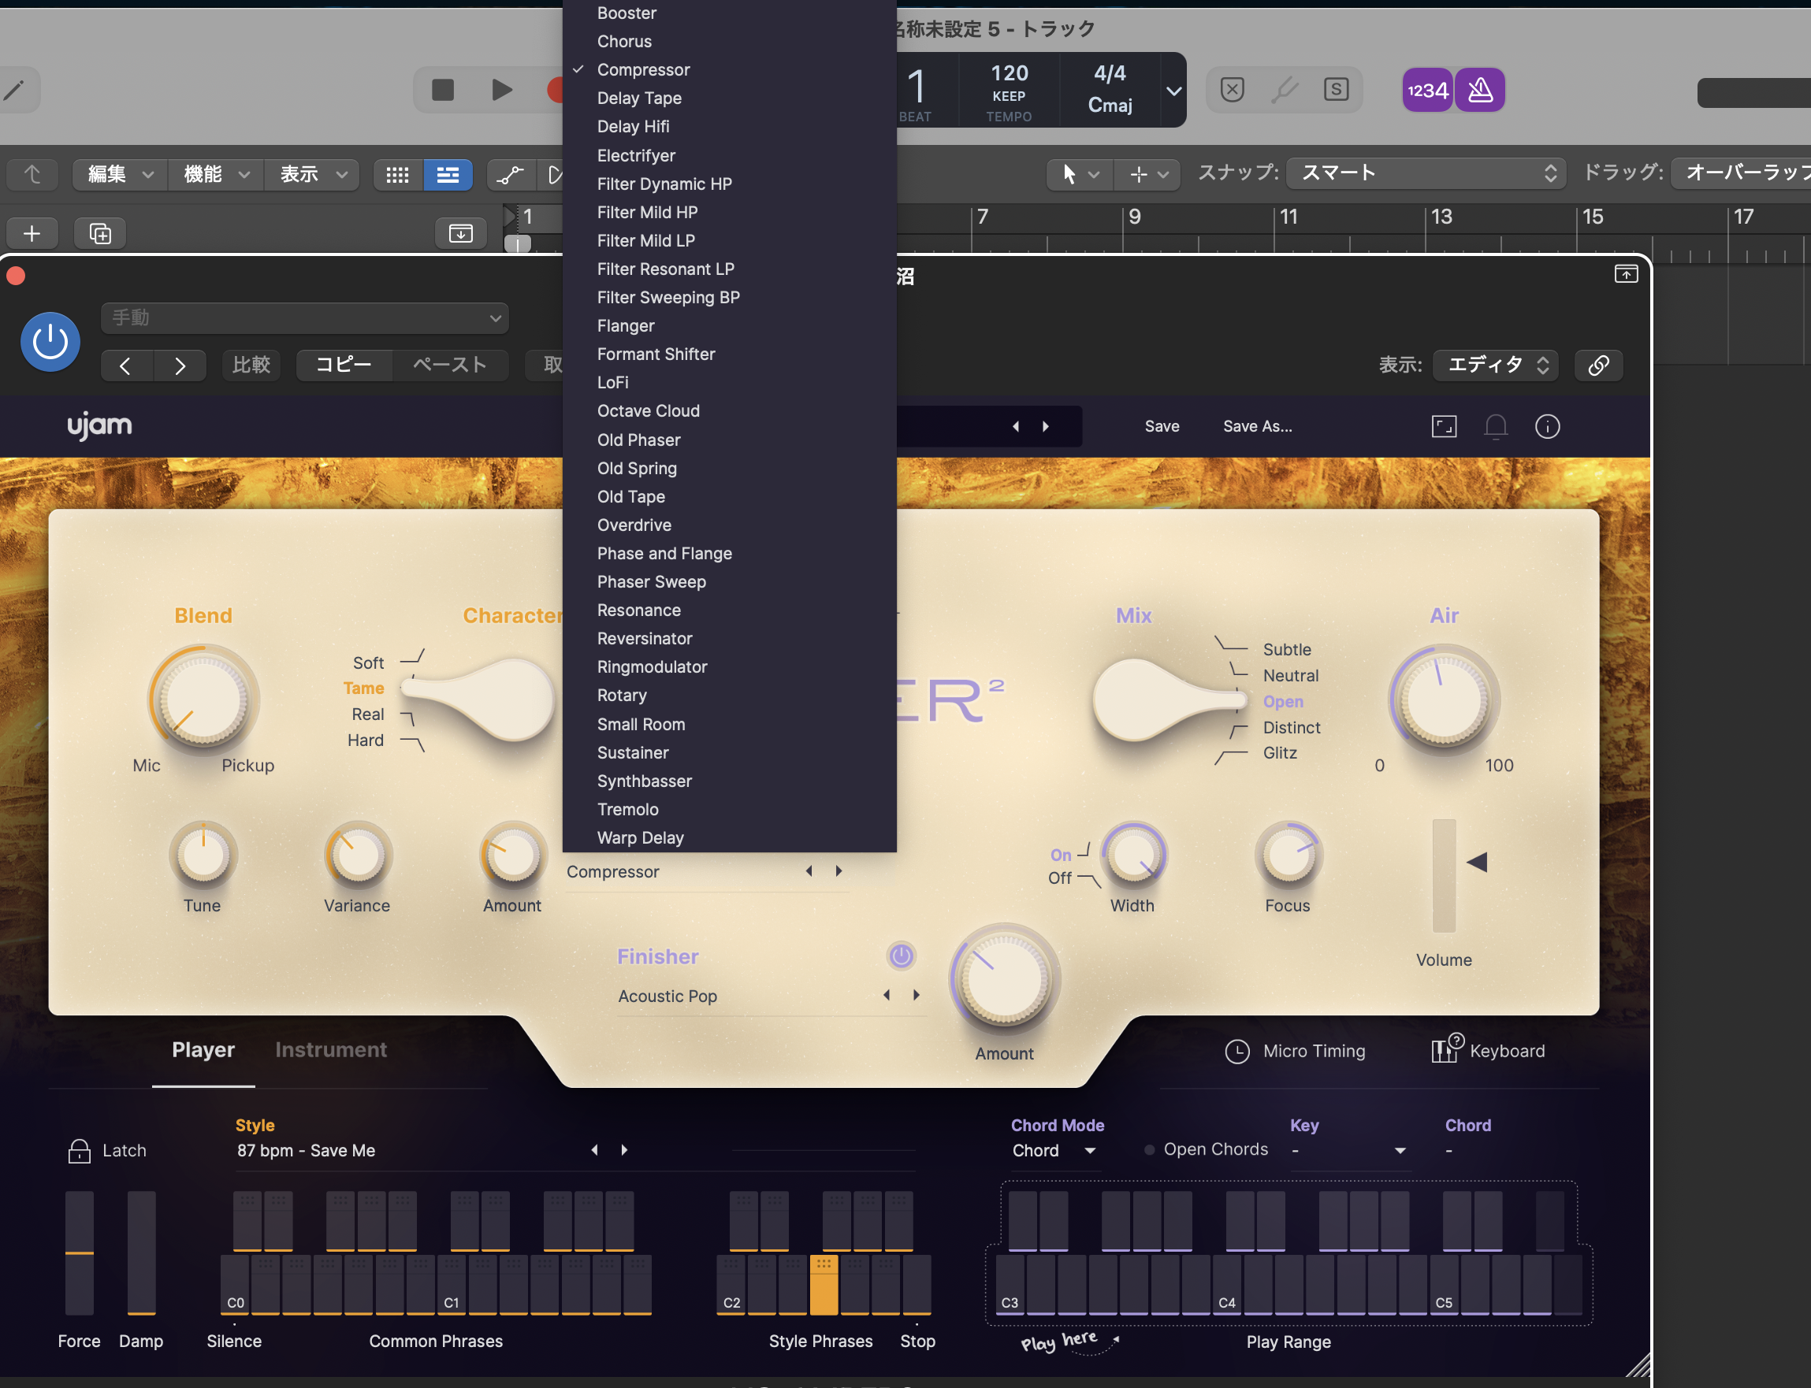The width and height of the screenshot is (1811, 1388).
Task: Click the Damp slider
Action: tap(141, 1253)
